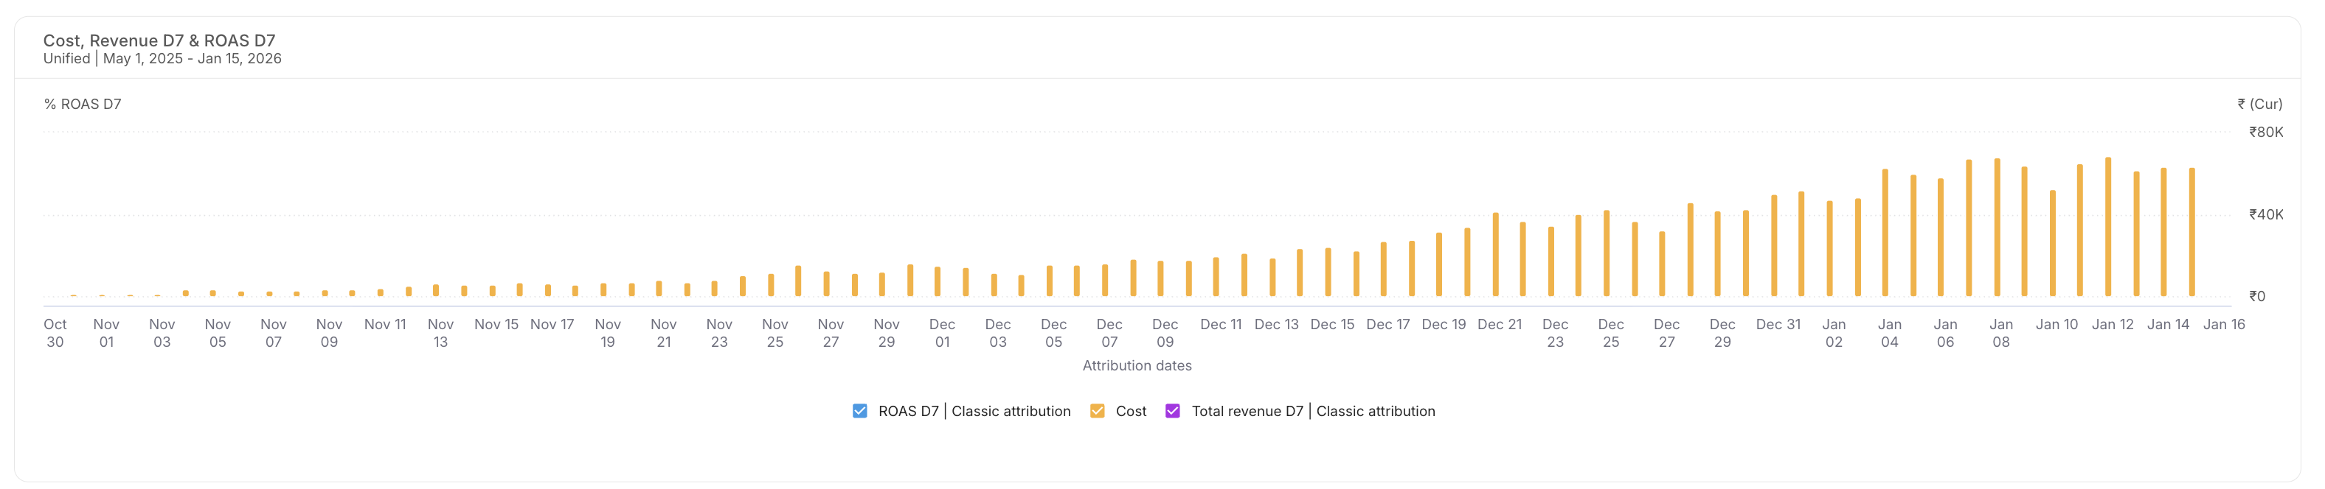This screenshot has height=489, width=2325.
Task: Click the '₹0' axis value
Action: tap(2256, 296)
